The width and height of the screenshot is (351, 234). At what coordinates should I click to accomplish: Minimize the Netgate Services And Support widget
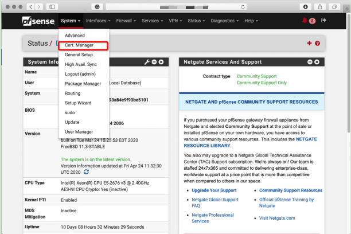310,62
